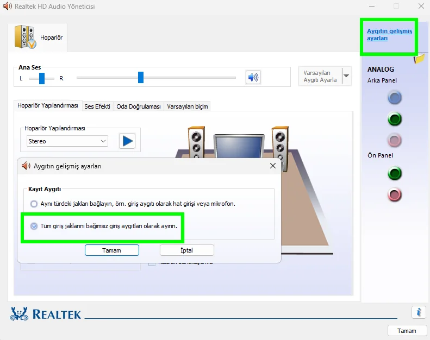The width and height of the screenshot is (430, 340).
Task: Expand the Varsayılan Aygıtı Ayarla arrow
Action: (x=346, y=76)
